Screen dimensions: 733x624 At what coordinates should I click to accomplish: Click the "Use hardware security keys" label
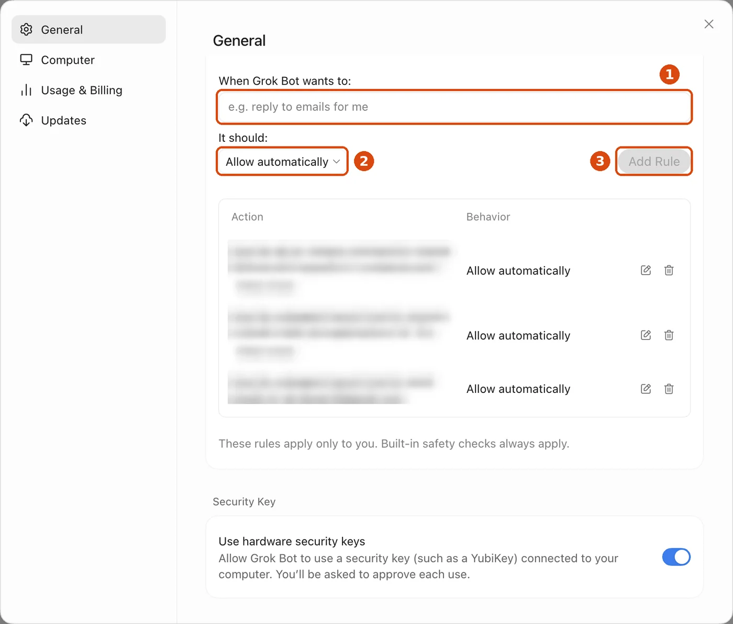[292, 541]
